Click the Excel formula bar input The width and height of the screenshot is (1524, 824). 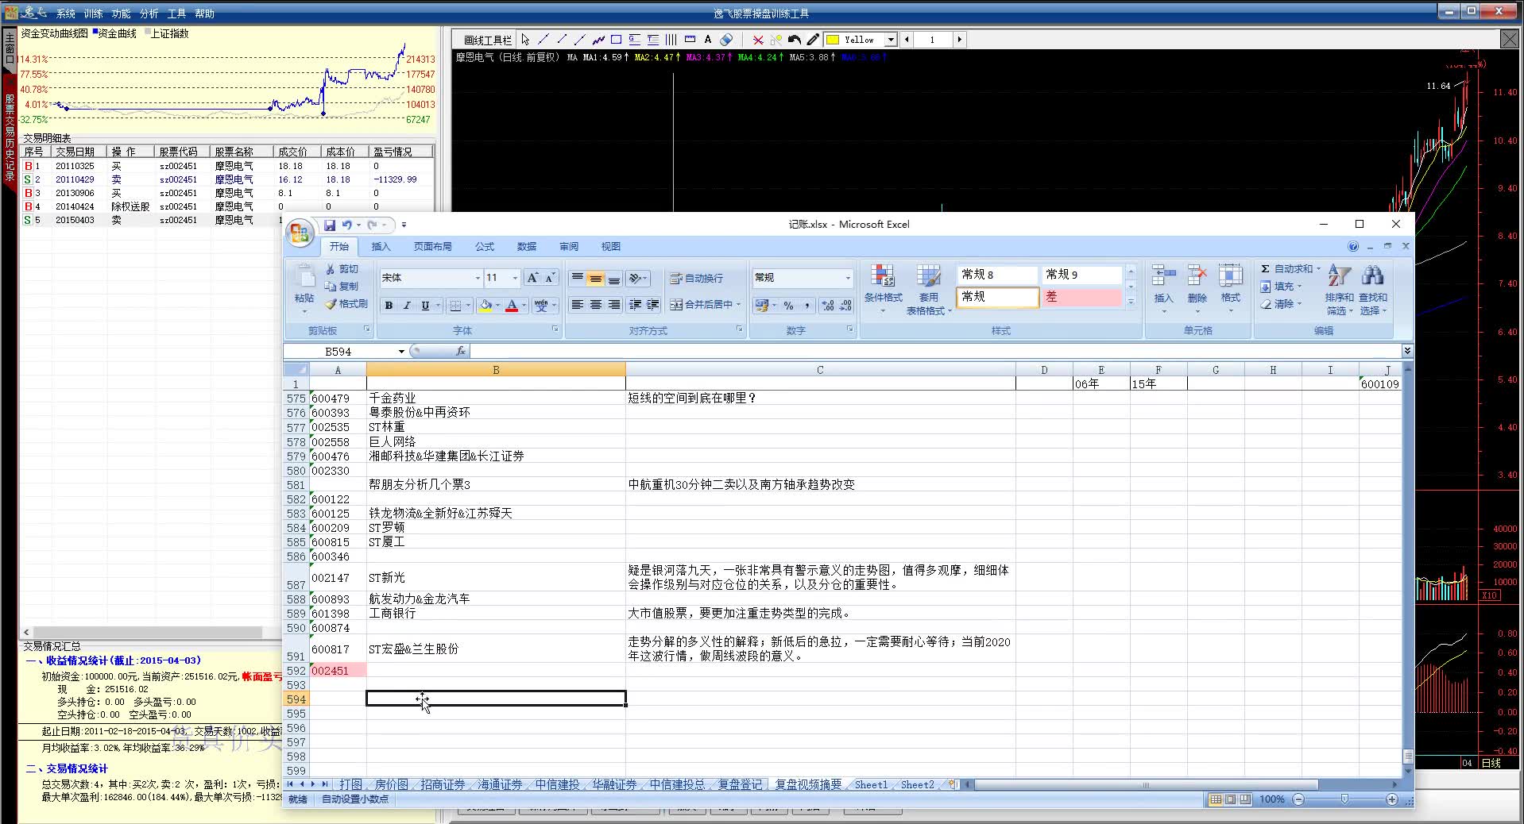935,352
